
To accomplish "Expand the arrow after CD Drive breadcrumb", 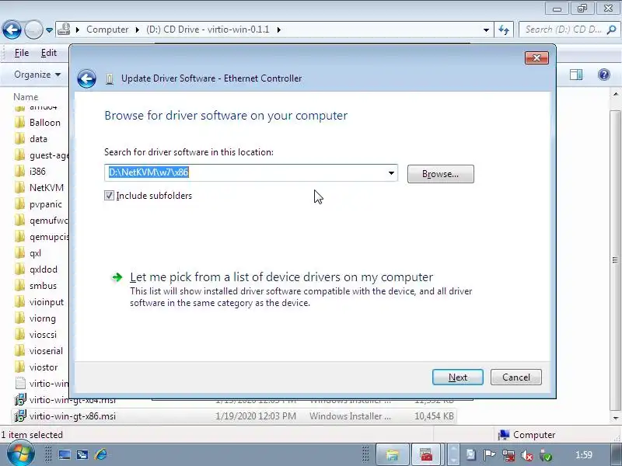I will click(x=279, y=30).
